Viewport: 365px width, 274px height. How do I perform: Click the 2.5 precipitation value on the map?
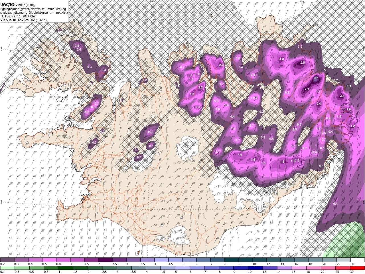pyautogui.click(x=303, y=63)
